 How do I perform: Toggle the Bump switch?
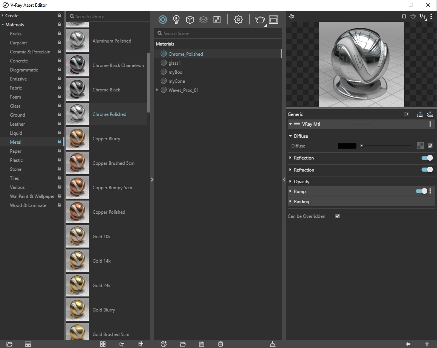[422, 191]
